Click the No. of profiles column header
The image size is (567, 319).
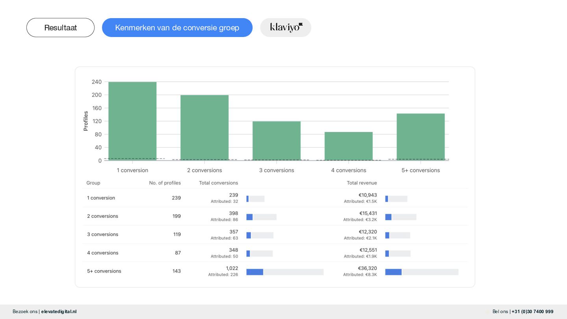coord(165,183)
